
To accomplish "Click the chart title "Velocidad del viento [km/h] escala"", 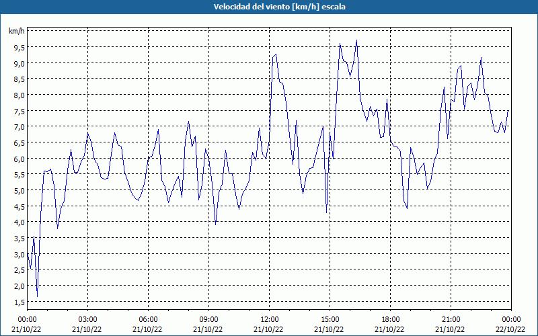I will click(x=279, y=7).
